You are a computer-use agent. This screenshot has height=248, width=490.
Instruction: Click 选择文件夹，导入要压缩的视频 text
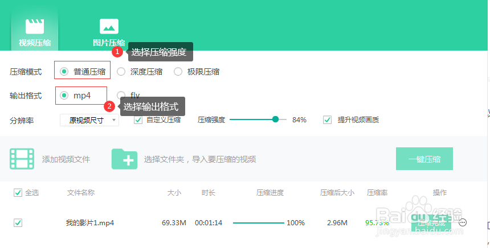tap(200, 159)
